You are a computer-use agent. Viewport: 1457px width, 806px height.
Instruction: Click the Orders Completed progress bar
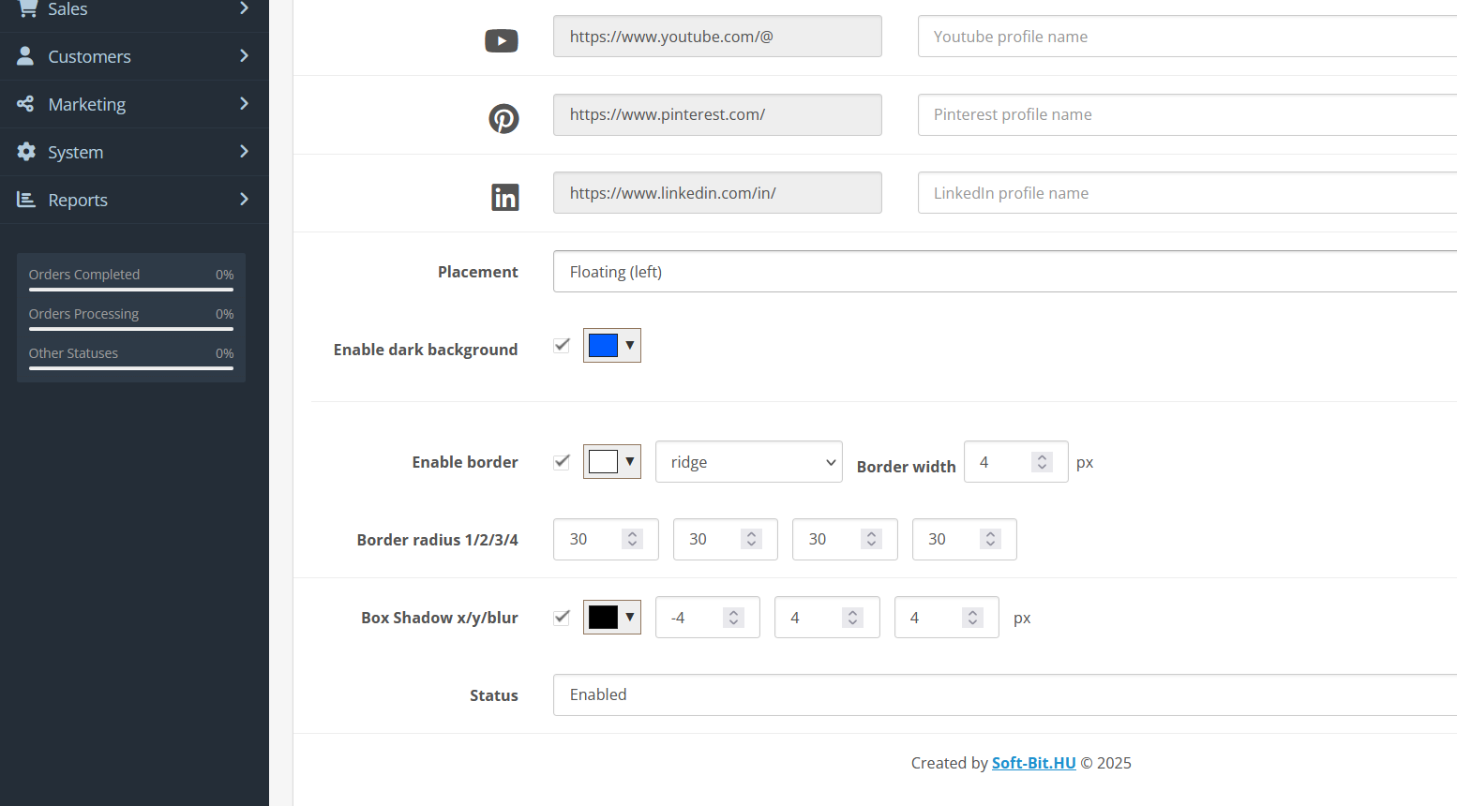coord(131,290)
